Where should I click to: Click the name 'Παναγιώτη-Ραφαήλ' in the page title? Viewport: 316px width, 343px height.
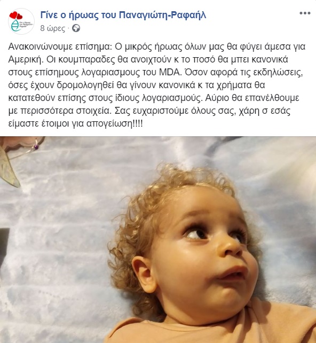163,15
